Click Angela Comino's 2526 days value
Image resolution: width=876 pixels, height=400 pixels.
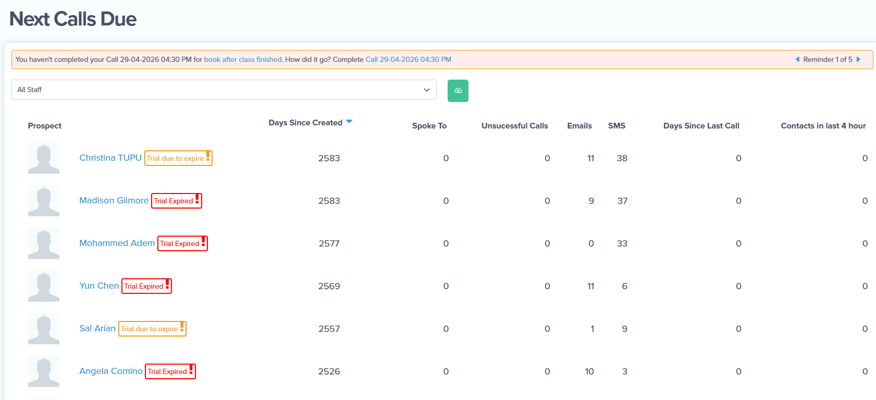(329, 371)
